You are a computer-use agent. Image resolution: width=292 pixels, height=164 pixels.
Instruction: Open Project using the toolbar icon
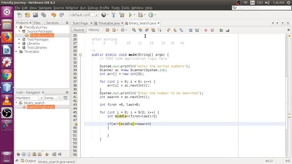pos(36,15)
